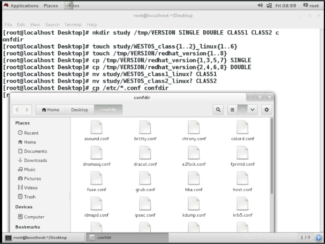325x244 pixels.
Task: Click the search magnifier in file manager
Action: click(218, 110)
